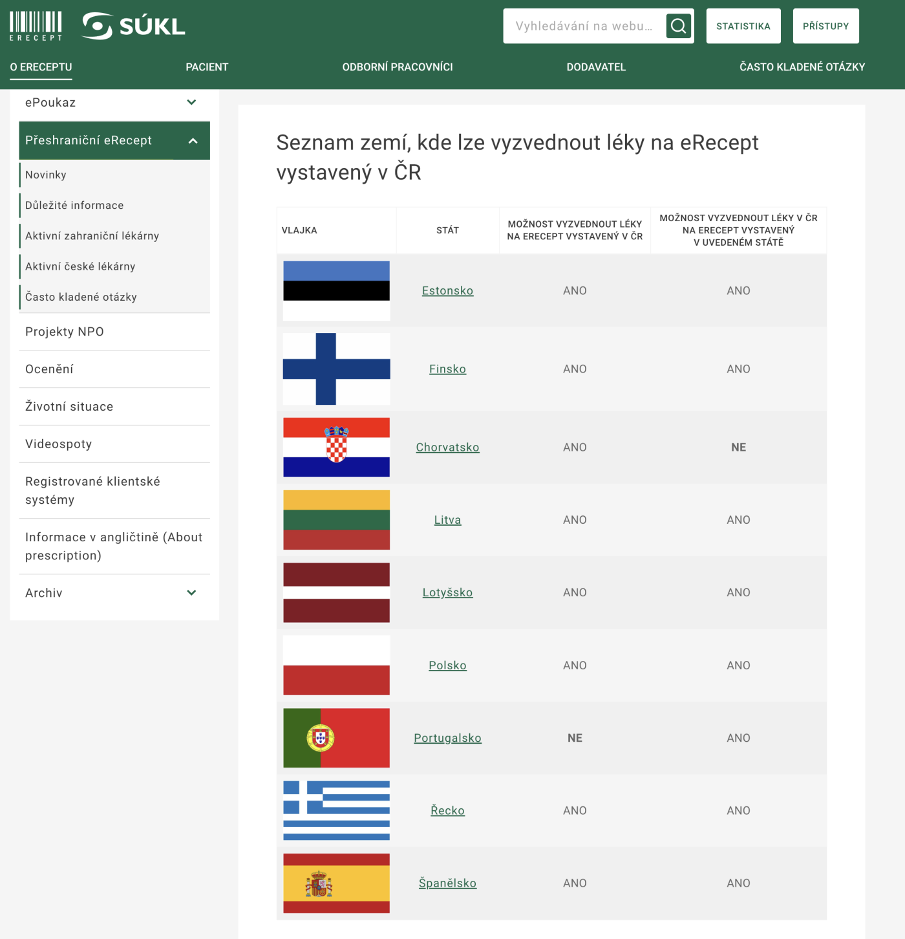Open Ocenění in sidebar
Image resolution: width=905 pixels, height=939 pixels.
point(49,369)
